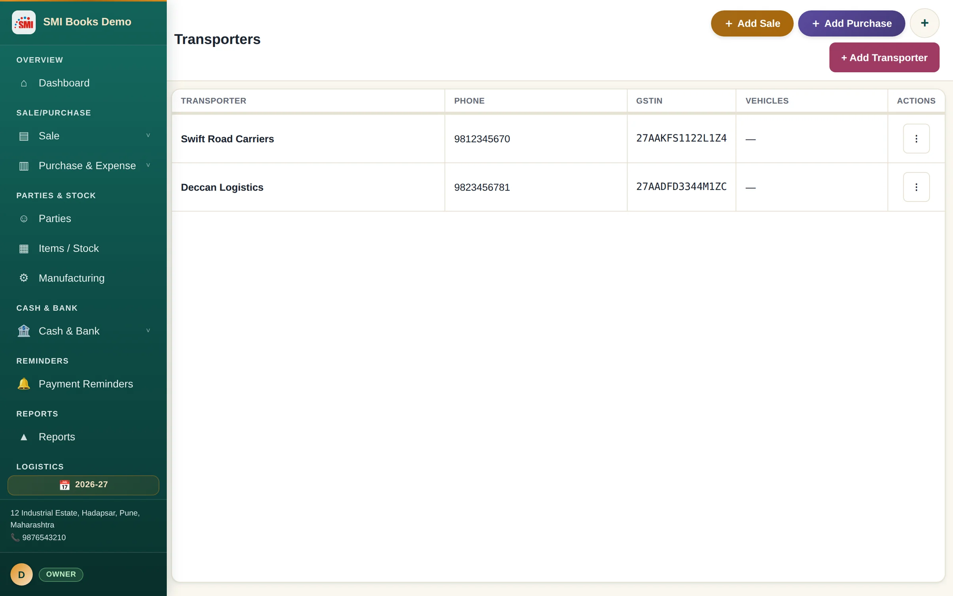Open the Manufacturing page

83,278
